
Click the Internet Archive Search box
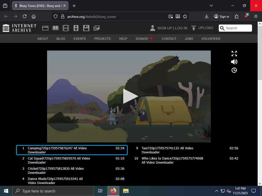[235, 28]
